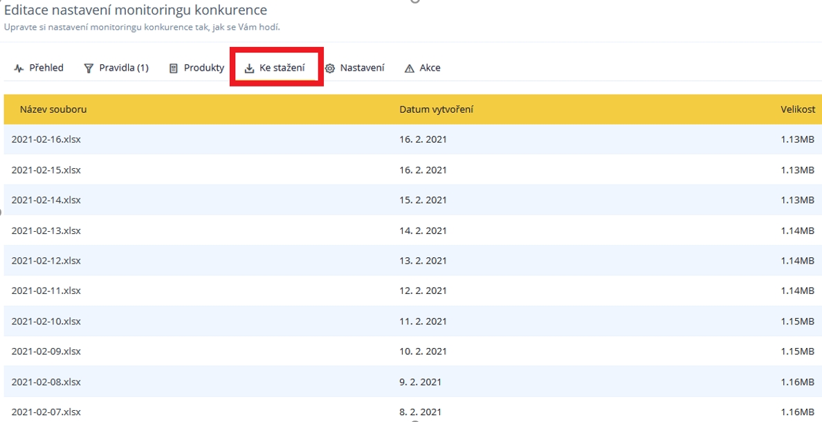Click the Produkty document icon
822x422 pixels.
(174, 68)
